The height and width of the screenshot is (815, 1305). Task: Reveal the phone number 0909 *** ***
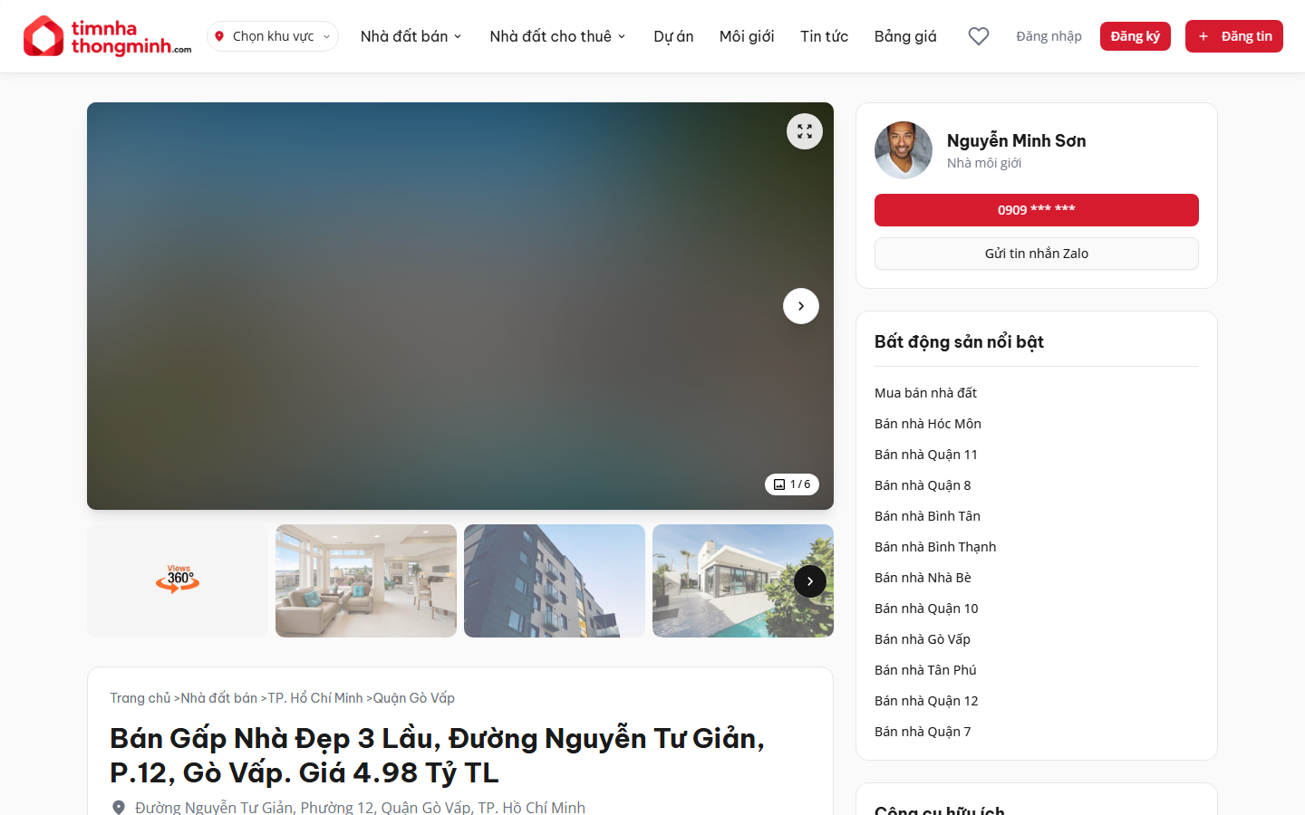(1037, 210)
